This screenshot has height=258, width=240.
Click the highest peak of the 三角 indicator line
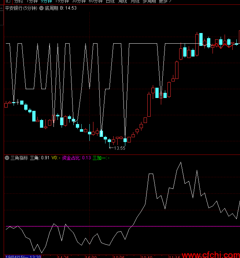(x=181, y=163)
